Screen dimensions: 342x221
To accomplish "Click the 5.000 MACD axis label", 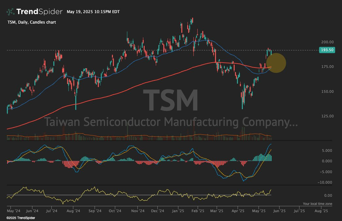I will (x=327, y=151).
